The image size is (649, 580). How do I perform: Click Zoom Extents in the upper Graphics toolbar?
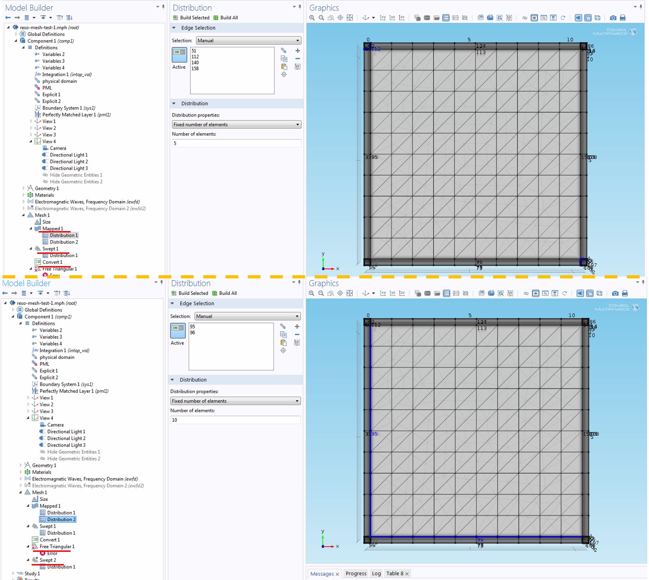(x=350, y=18)
